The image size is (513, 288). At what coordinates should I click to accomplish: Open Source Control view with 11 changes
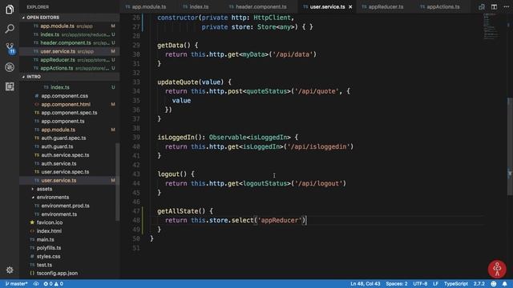(10, 48)
